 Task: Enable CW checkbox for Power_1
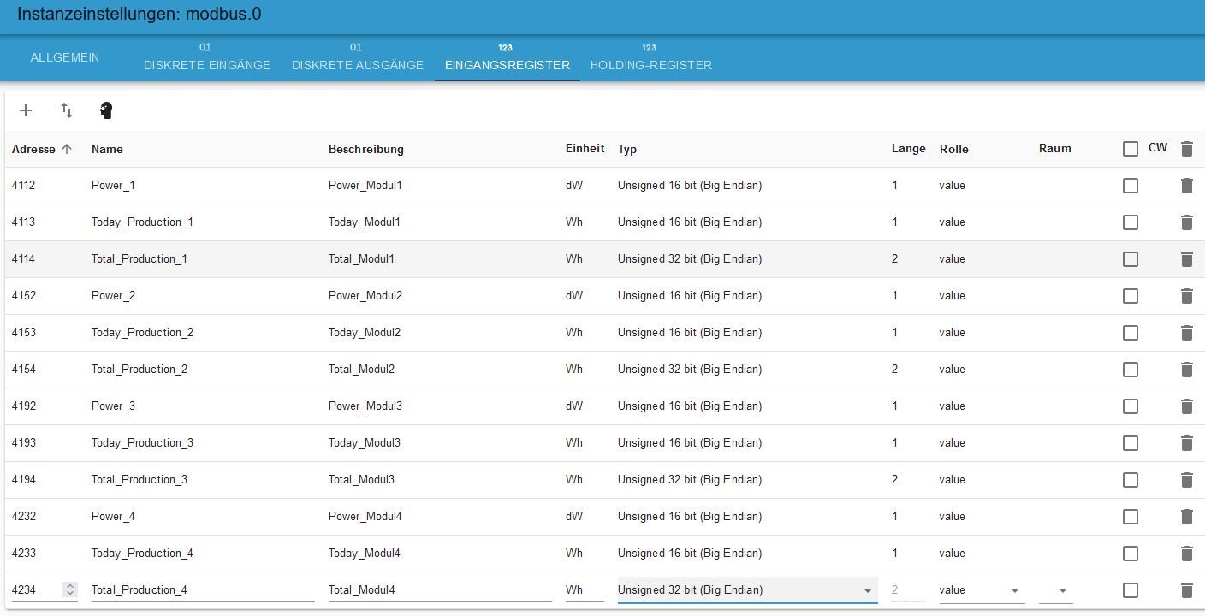1131,186
